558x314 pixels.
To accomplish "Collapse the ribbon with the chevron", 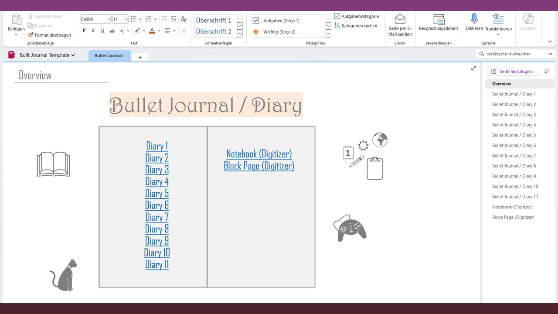I will tap(550, 41).
